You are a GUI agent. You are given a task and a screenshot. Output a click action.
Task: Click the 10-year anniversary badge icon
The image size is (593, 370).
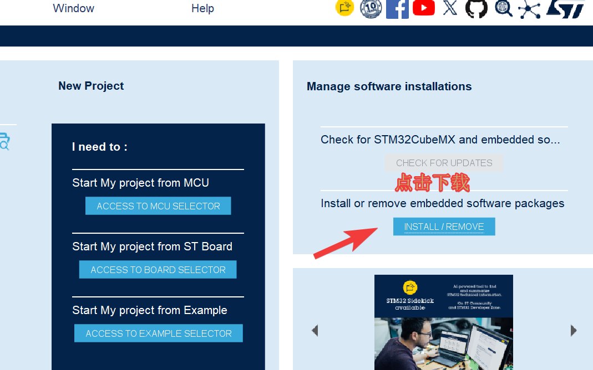[x=371, y=9]
